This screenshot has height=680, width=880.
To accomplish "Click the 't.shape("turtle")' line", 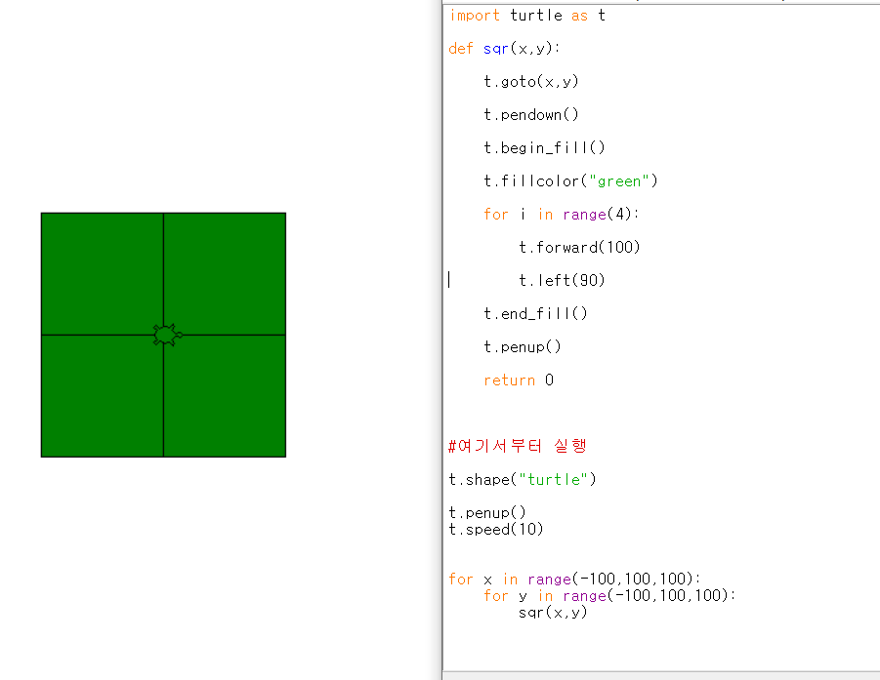I will 523,479.
